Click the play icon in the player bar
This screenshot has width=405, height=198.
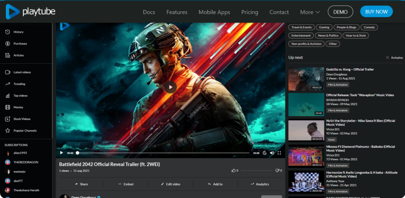(x=62, y=153)
